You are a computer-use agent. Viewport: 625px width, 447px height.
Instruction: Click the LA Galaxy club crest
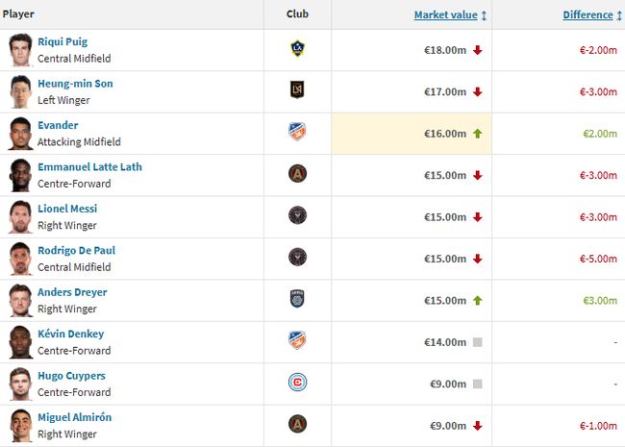[x=297, y=49]
